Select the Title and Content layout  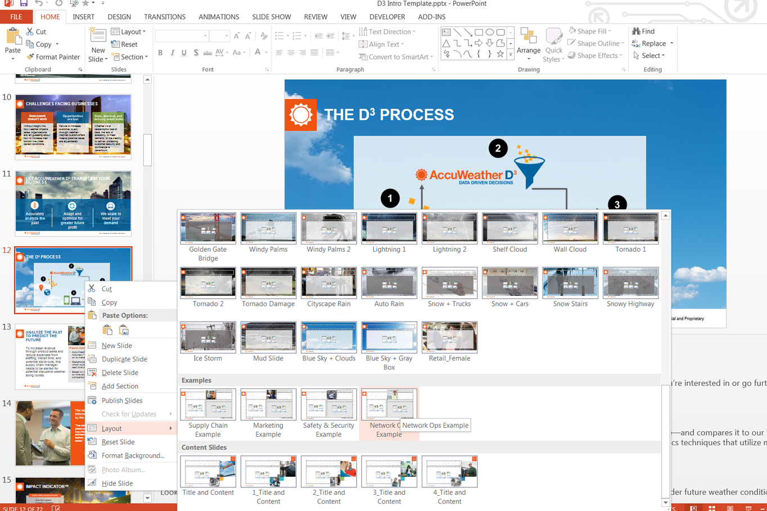point(208,477)
